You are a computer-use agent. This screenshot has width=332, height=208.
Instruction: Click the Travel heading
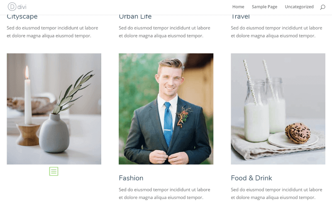[x=240, y=17]
